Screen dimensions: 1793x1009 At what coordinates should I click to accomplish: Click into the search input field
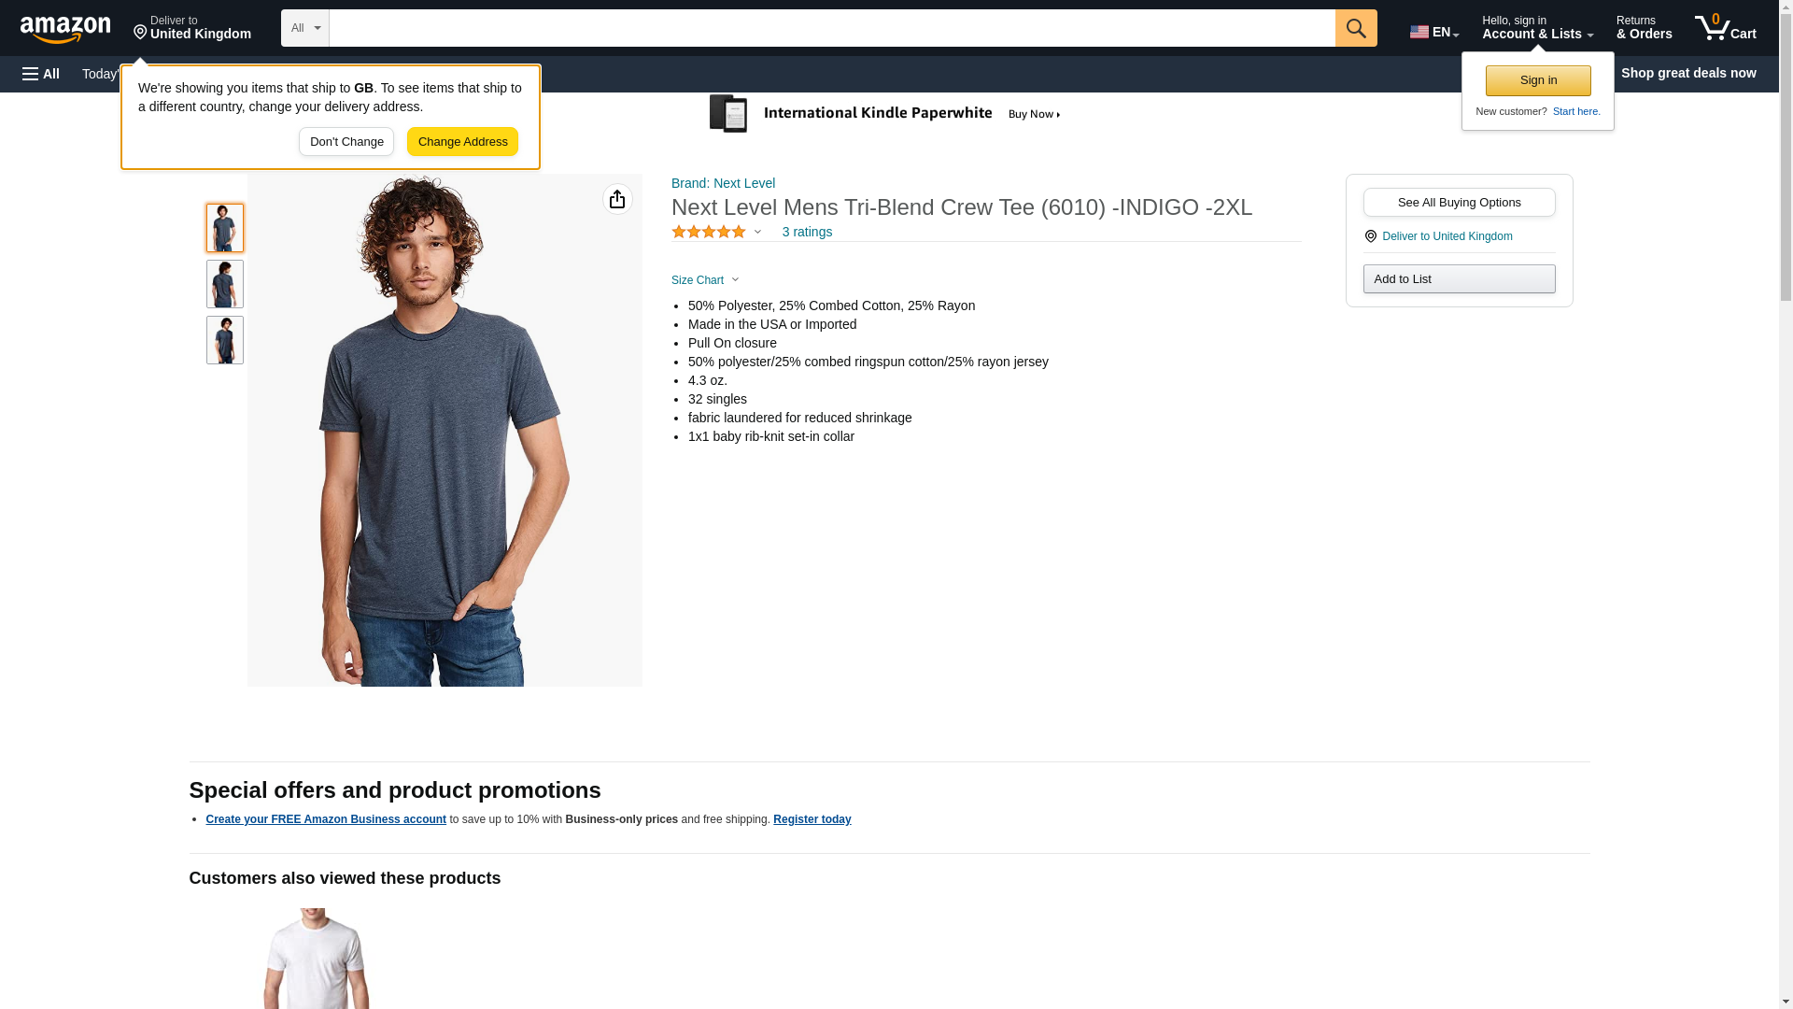click(831, 28)
